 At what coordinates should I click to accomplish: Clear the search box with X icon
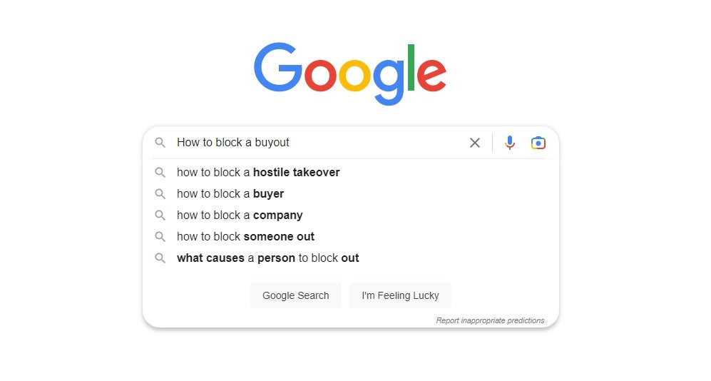click(x=475, y=143)
